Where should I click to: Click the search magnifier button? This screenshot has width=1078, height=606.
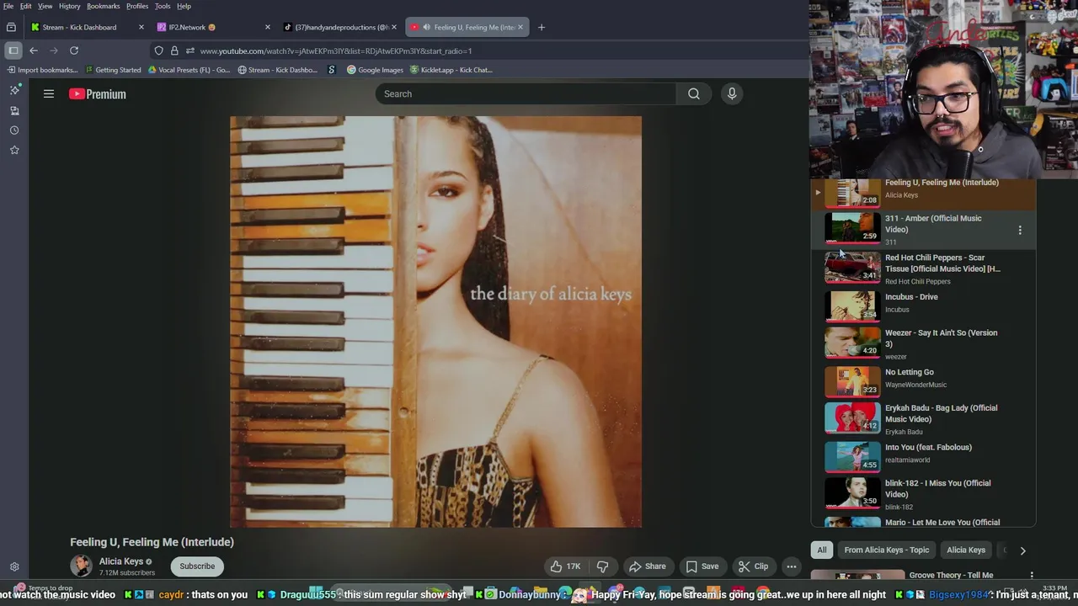tap(694, 94)
